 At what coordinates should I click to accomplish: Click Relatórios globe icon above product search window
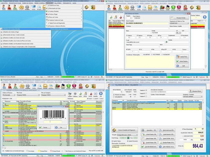pyautogui.click(x=51, y=86)
